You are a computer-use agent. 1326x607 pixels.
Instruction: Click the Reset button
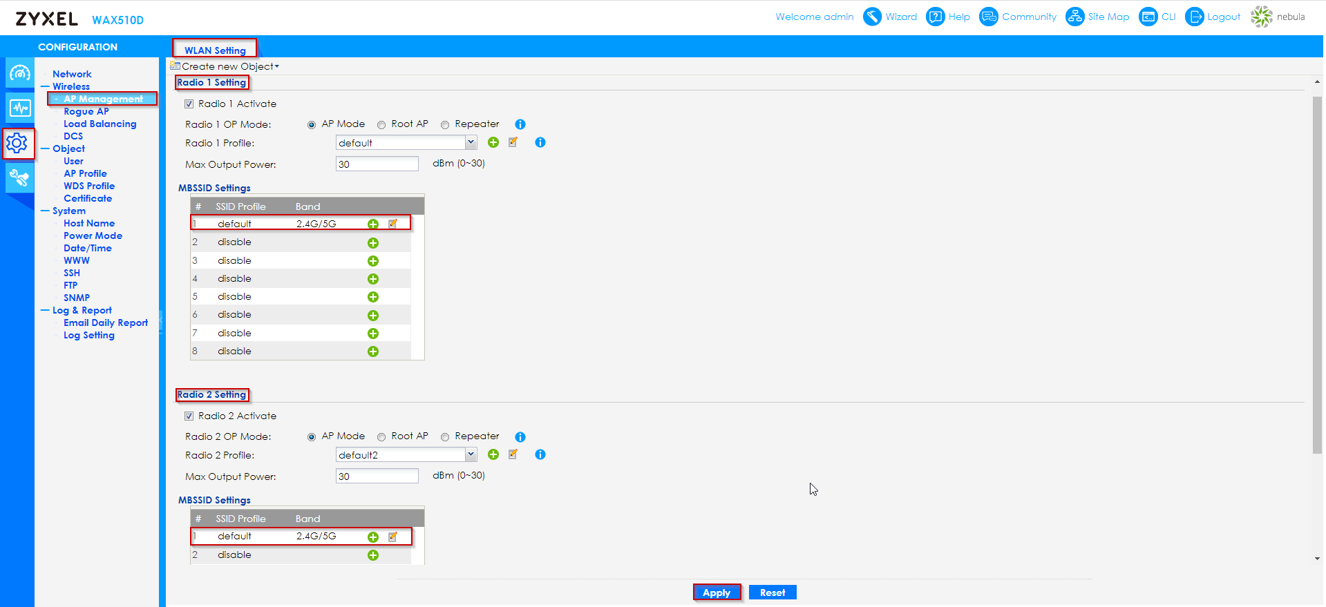pyautogui.click(x=772, y=592)
